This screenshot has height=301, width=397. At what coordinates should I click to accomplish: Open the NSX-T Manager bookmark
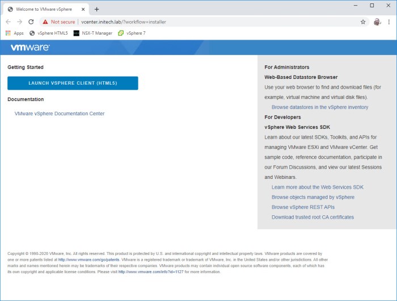pos(92,33)
